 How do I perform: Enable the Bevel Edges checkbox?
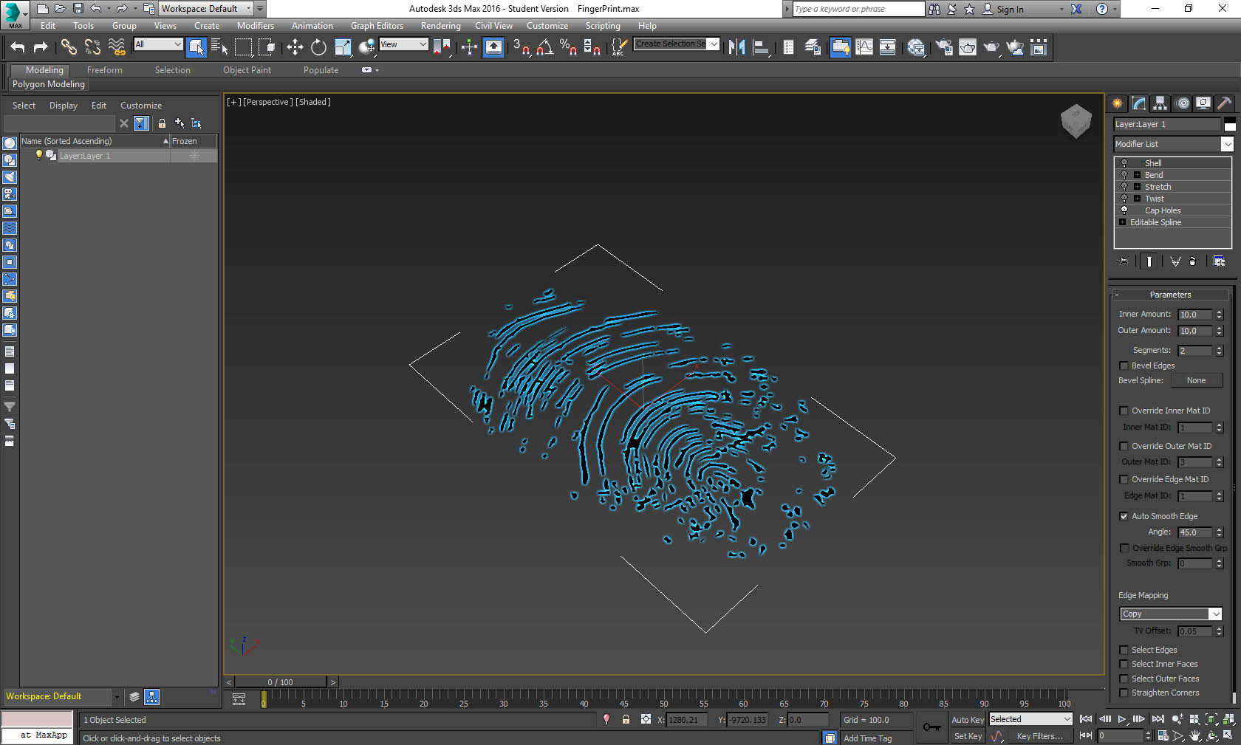point(1124,365)
